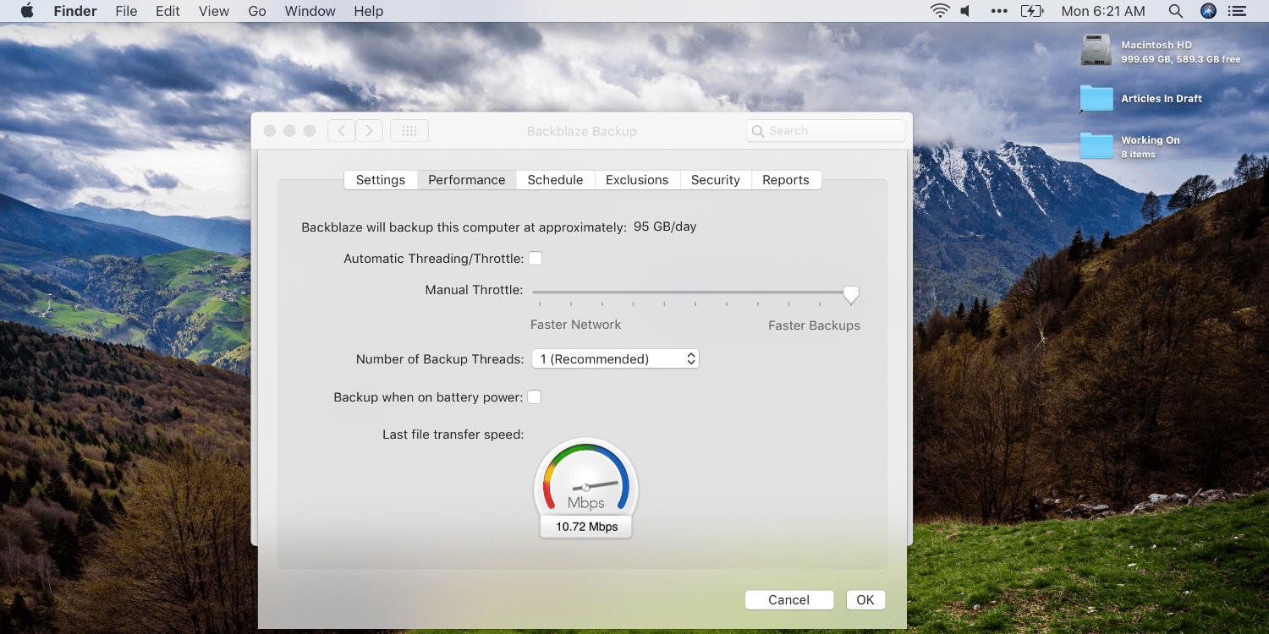This screenshot has width=1269, height=634.
Task: Open the Articles In Draft folder
Action: click(1096, 99)
